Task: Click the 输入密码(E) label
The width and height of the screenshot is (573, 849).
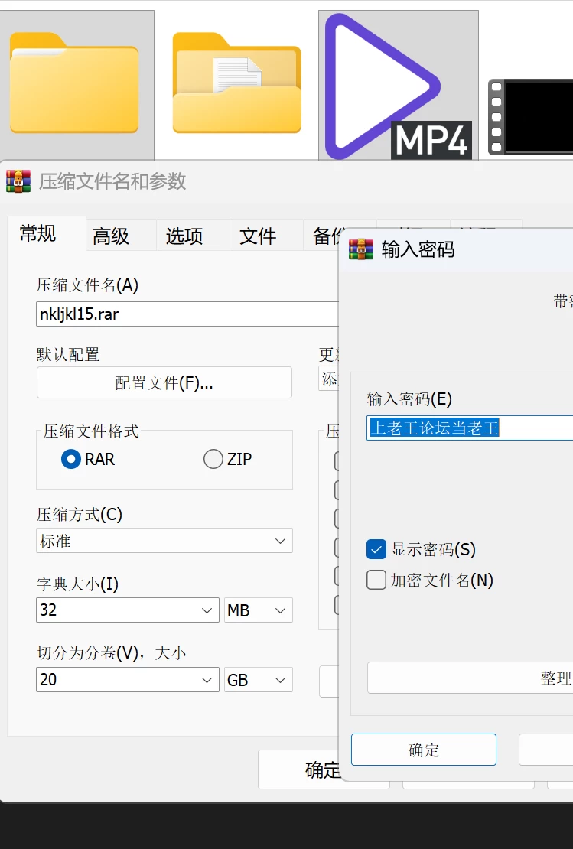Action: (x=409, y=399)
